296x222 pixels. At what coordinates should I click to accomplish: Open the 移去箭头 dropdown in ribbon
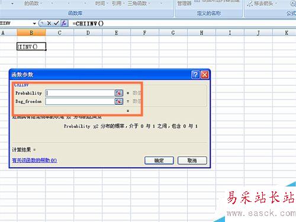tap(262, 4)
